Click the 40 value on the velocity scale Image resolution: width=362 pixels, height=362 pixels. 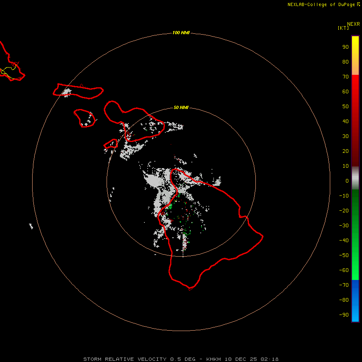(346, 121)
